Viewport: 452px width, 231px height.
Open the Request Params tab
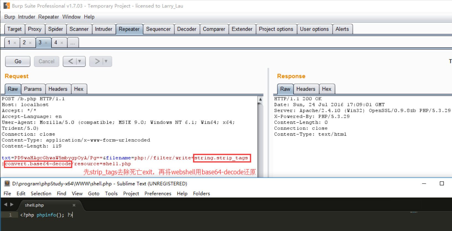point(33,89)
